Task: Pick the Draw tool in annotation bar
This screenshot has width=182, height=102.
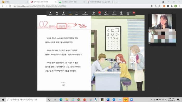Action: [70, 13]
